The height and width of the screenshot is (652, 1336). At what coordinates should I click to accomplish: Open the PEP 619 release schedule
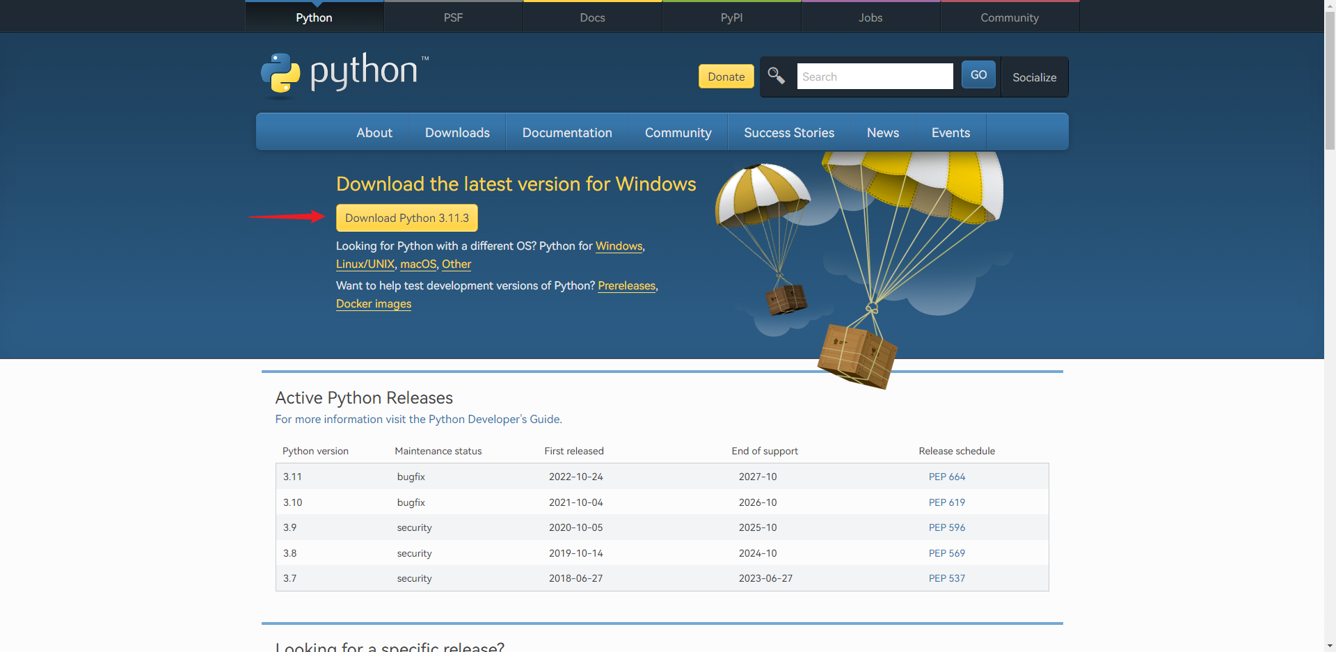[x=947, y=502]
